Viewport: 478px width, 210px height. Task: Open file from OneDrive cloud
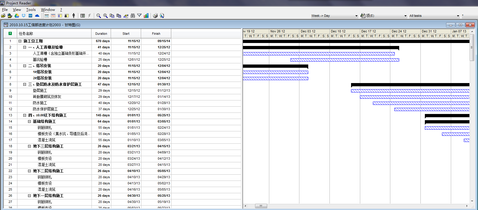(x=37, y=16)
